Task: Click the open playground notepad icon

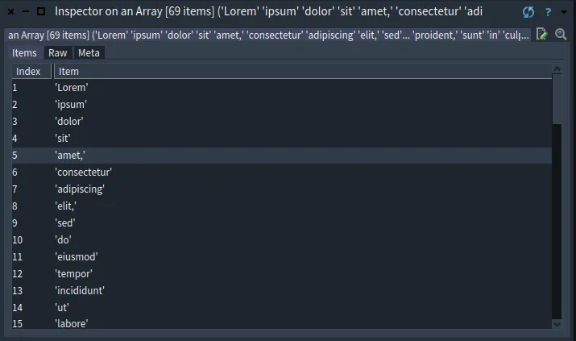Action: coord(543,35)
